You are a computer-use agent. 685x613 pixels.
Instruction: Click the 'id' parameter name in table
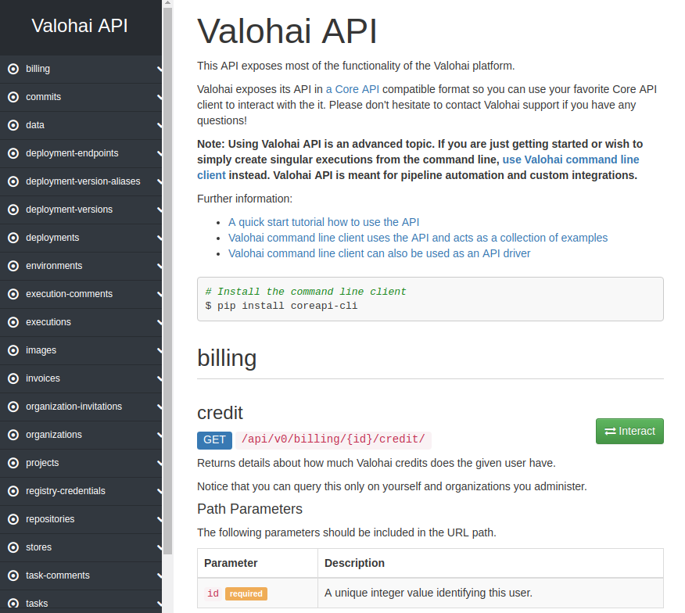pyautogui.click(x=213, y=593)
